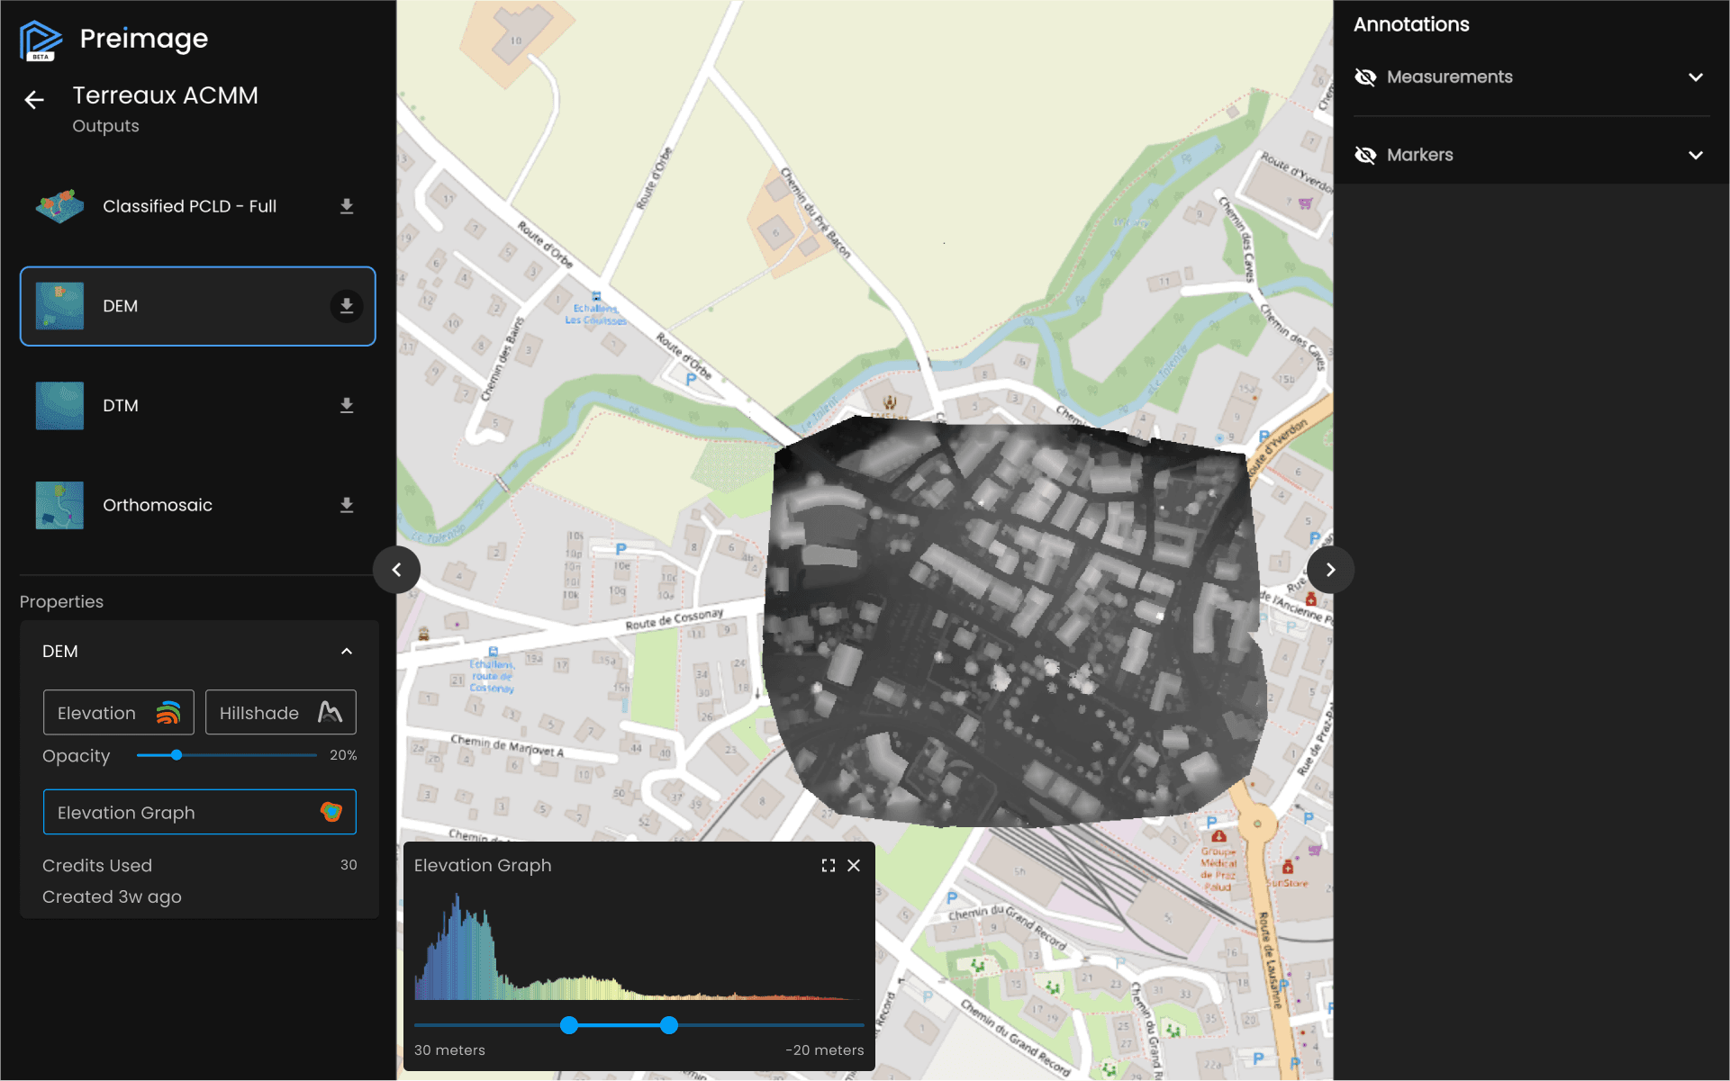Viewport: 1730px width, 1081px height.
Task: Switch to Hillshade display mode
Action: (280, 713)
